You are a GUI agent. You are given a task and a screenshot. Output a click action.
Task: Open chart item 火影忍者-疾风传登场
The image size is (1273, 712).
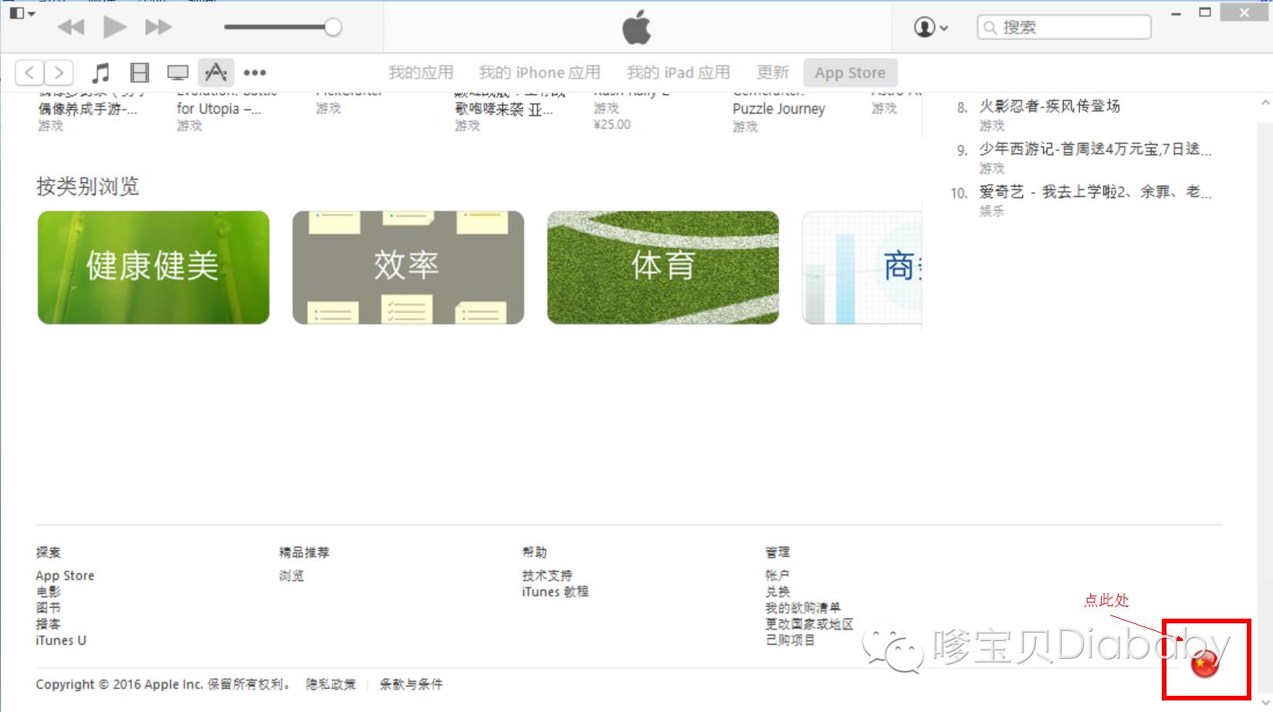pyautogui.click(x=1049, y=106)
